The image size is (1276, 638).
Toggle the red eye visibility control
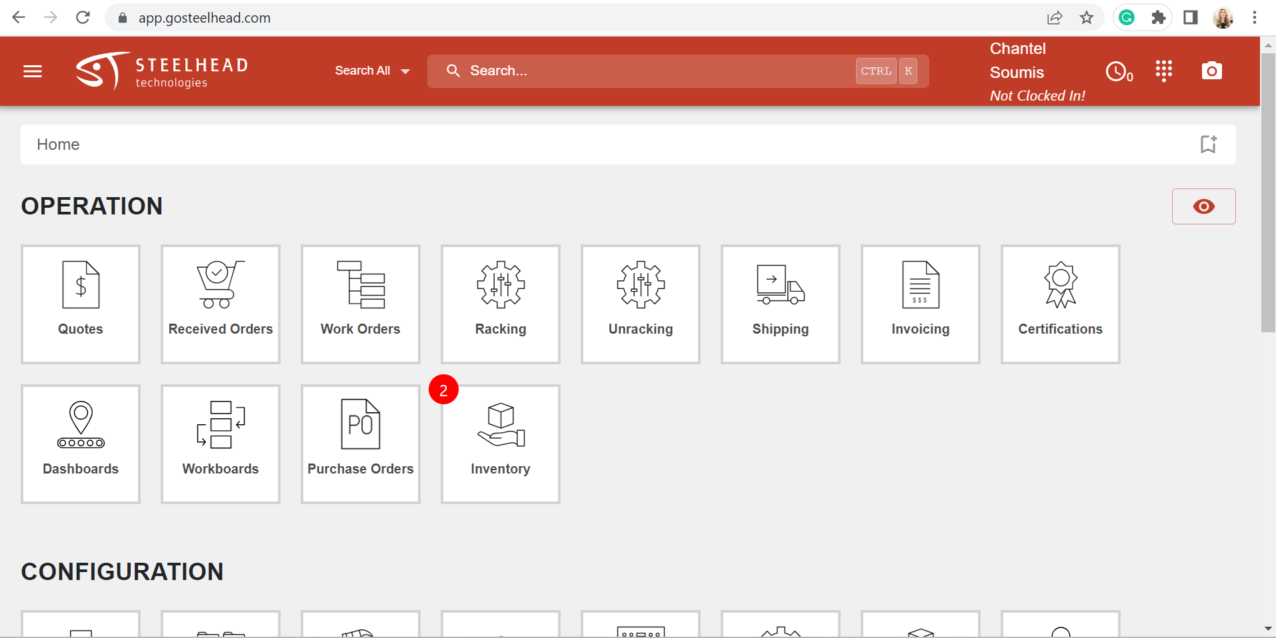point(1204,206)
